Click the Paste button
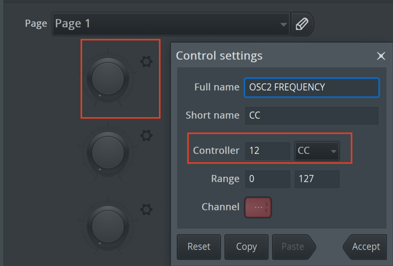The image size is (393, 266). point(293,247)
